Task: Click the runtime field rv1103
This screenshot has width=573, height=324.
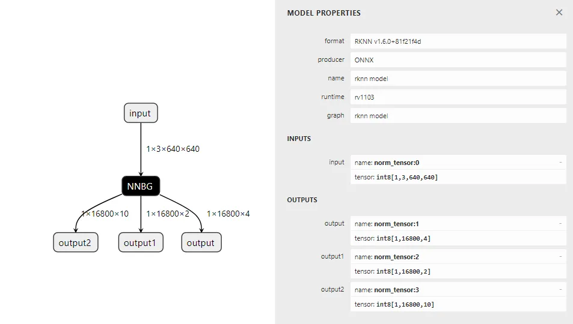Action: [458, 97]
